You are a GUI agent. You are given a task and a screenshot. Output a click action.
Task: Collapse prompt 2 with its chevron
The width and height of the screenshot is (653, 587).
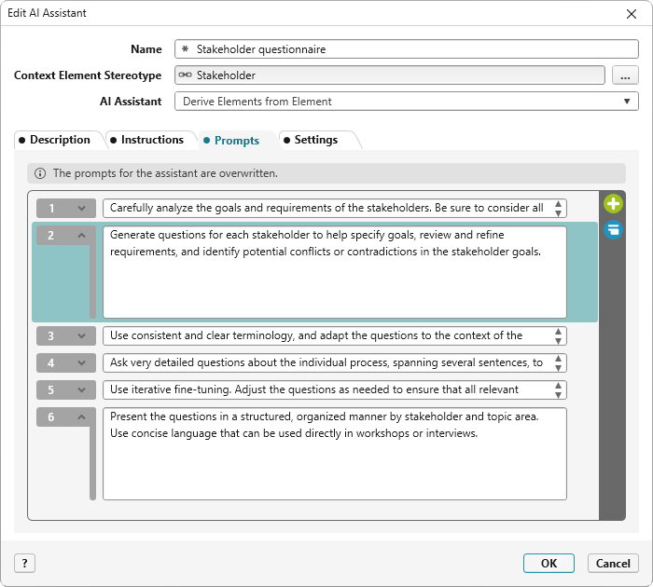(x=82, y=236)
